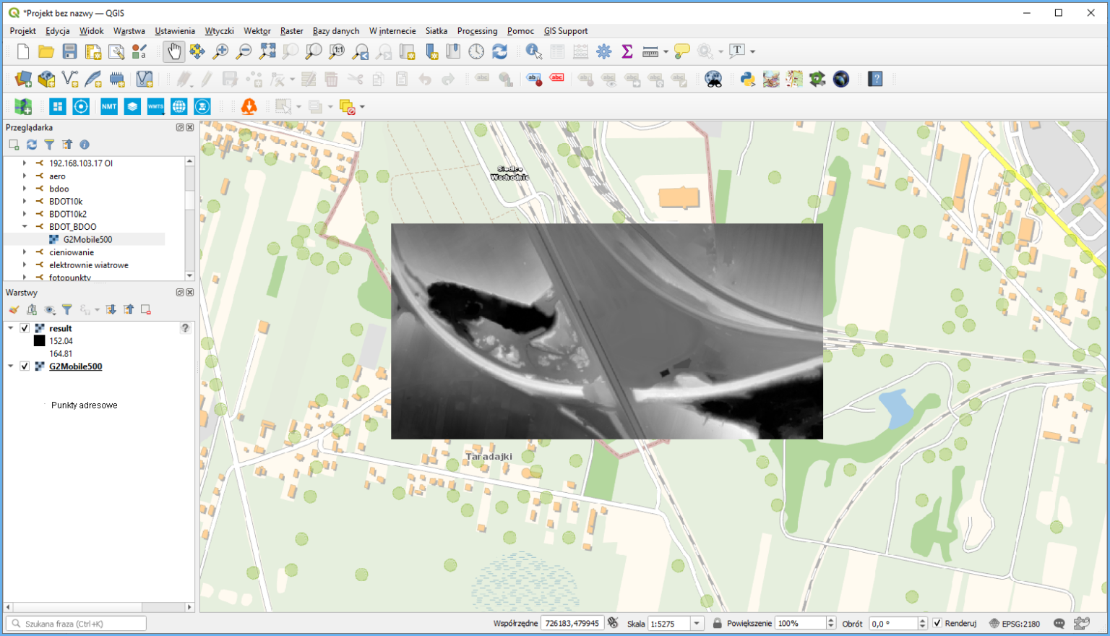The image size is (1110, 636).
Task: Open the Zoom Full extent tool
Action: click(266, 51)
